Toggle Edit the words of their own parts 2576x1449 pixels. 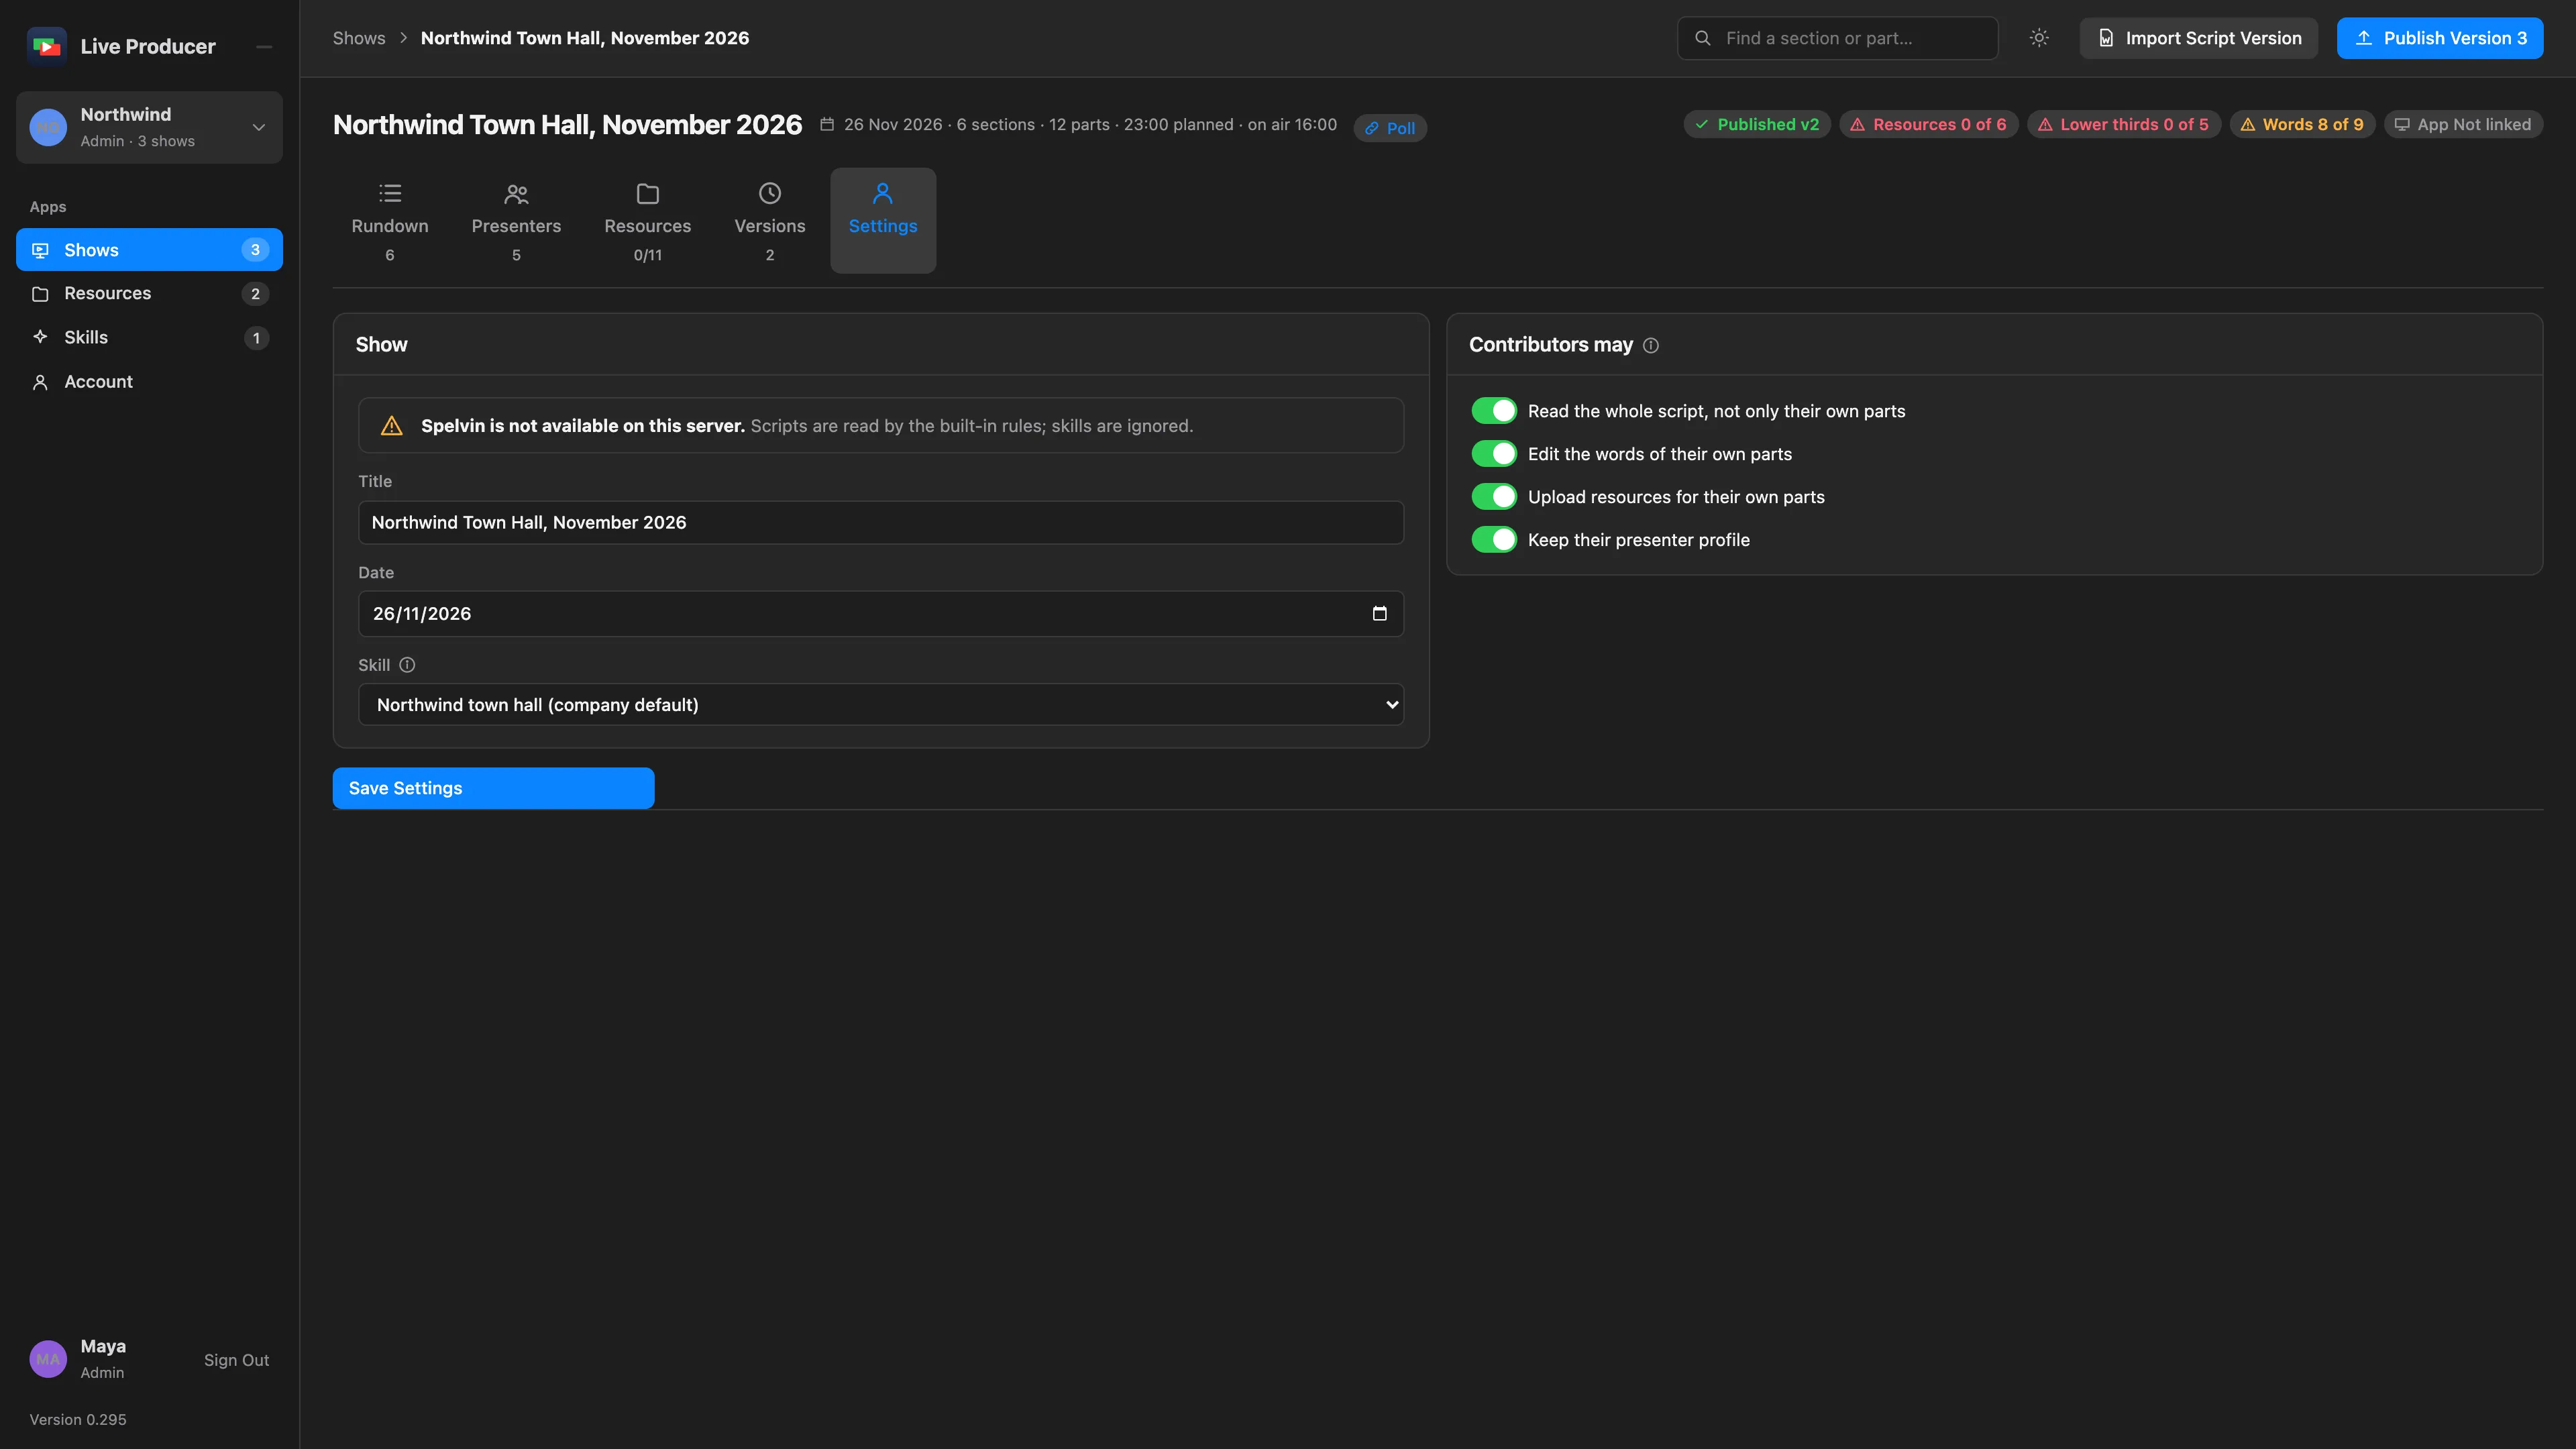click(x=1494, y=454)
